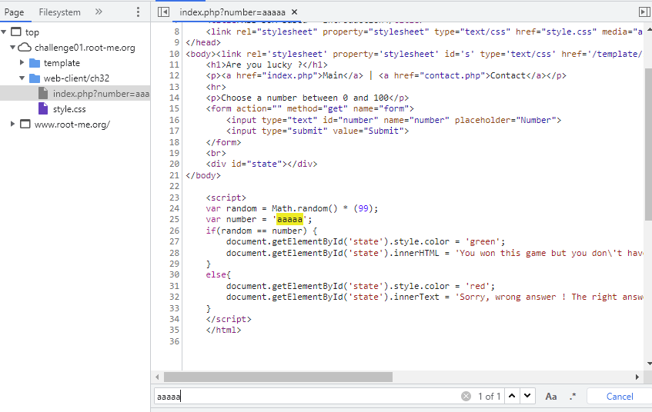Click the '<script>' tag on line 23
Image resolution: width=652 pixels, height=412 pixels.
(x=226, y=198)
